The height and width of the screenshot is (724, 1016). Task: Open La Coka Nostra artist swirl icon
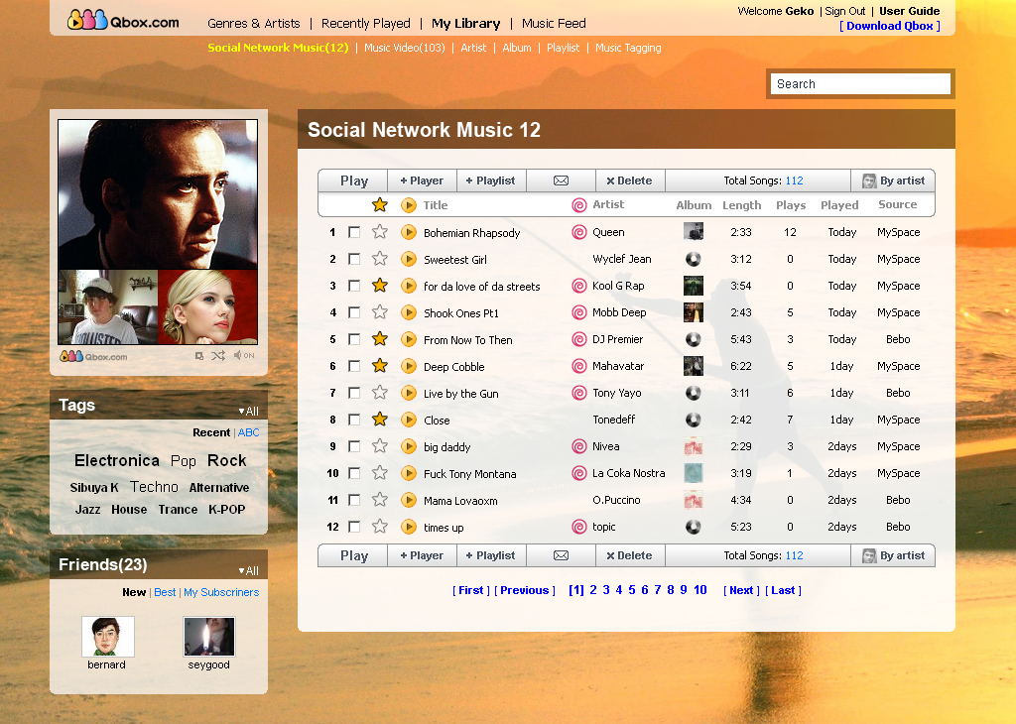[x=579, y=473]
